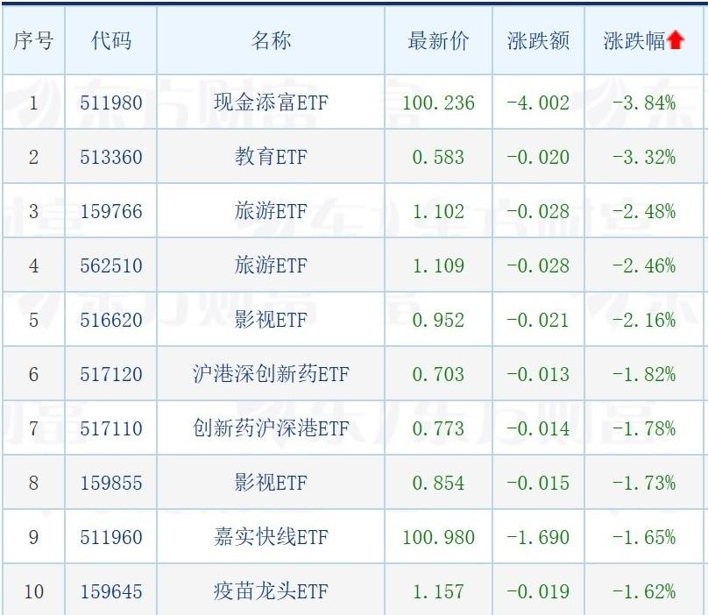
Task: Open code link 159766
Action: tap(111, 211)
